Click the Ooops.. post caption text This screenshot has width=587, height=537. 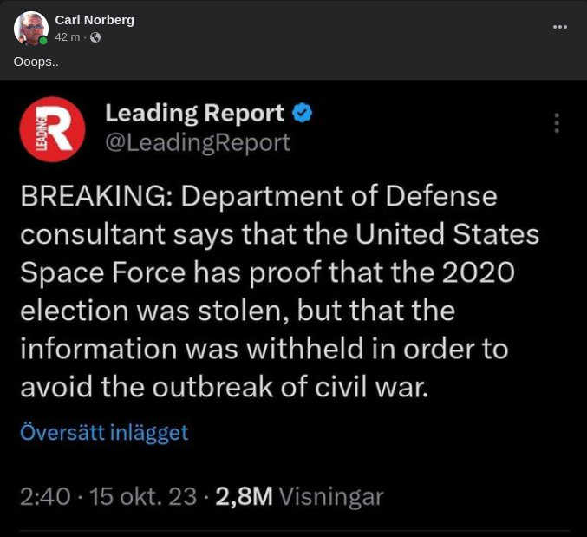pyautogui.click(x=36, y=62)
